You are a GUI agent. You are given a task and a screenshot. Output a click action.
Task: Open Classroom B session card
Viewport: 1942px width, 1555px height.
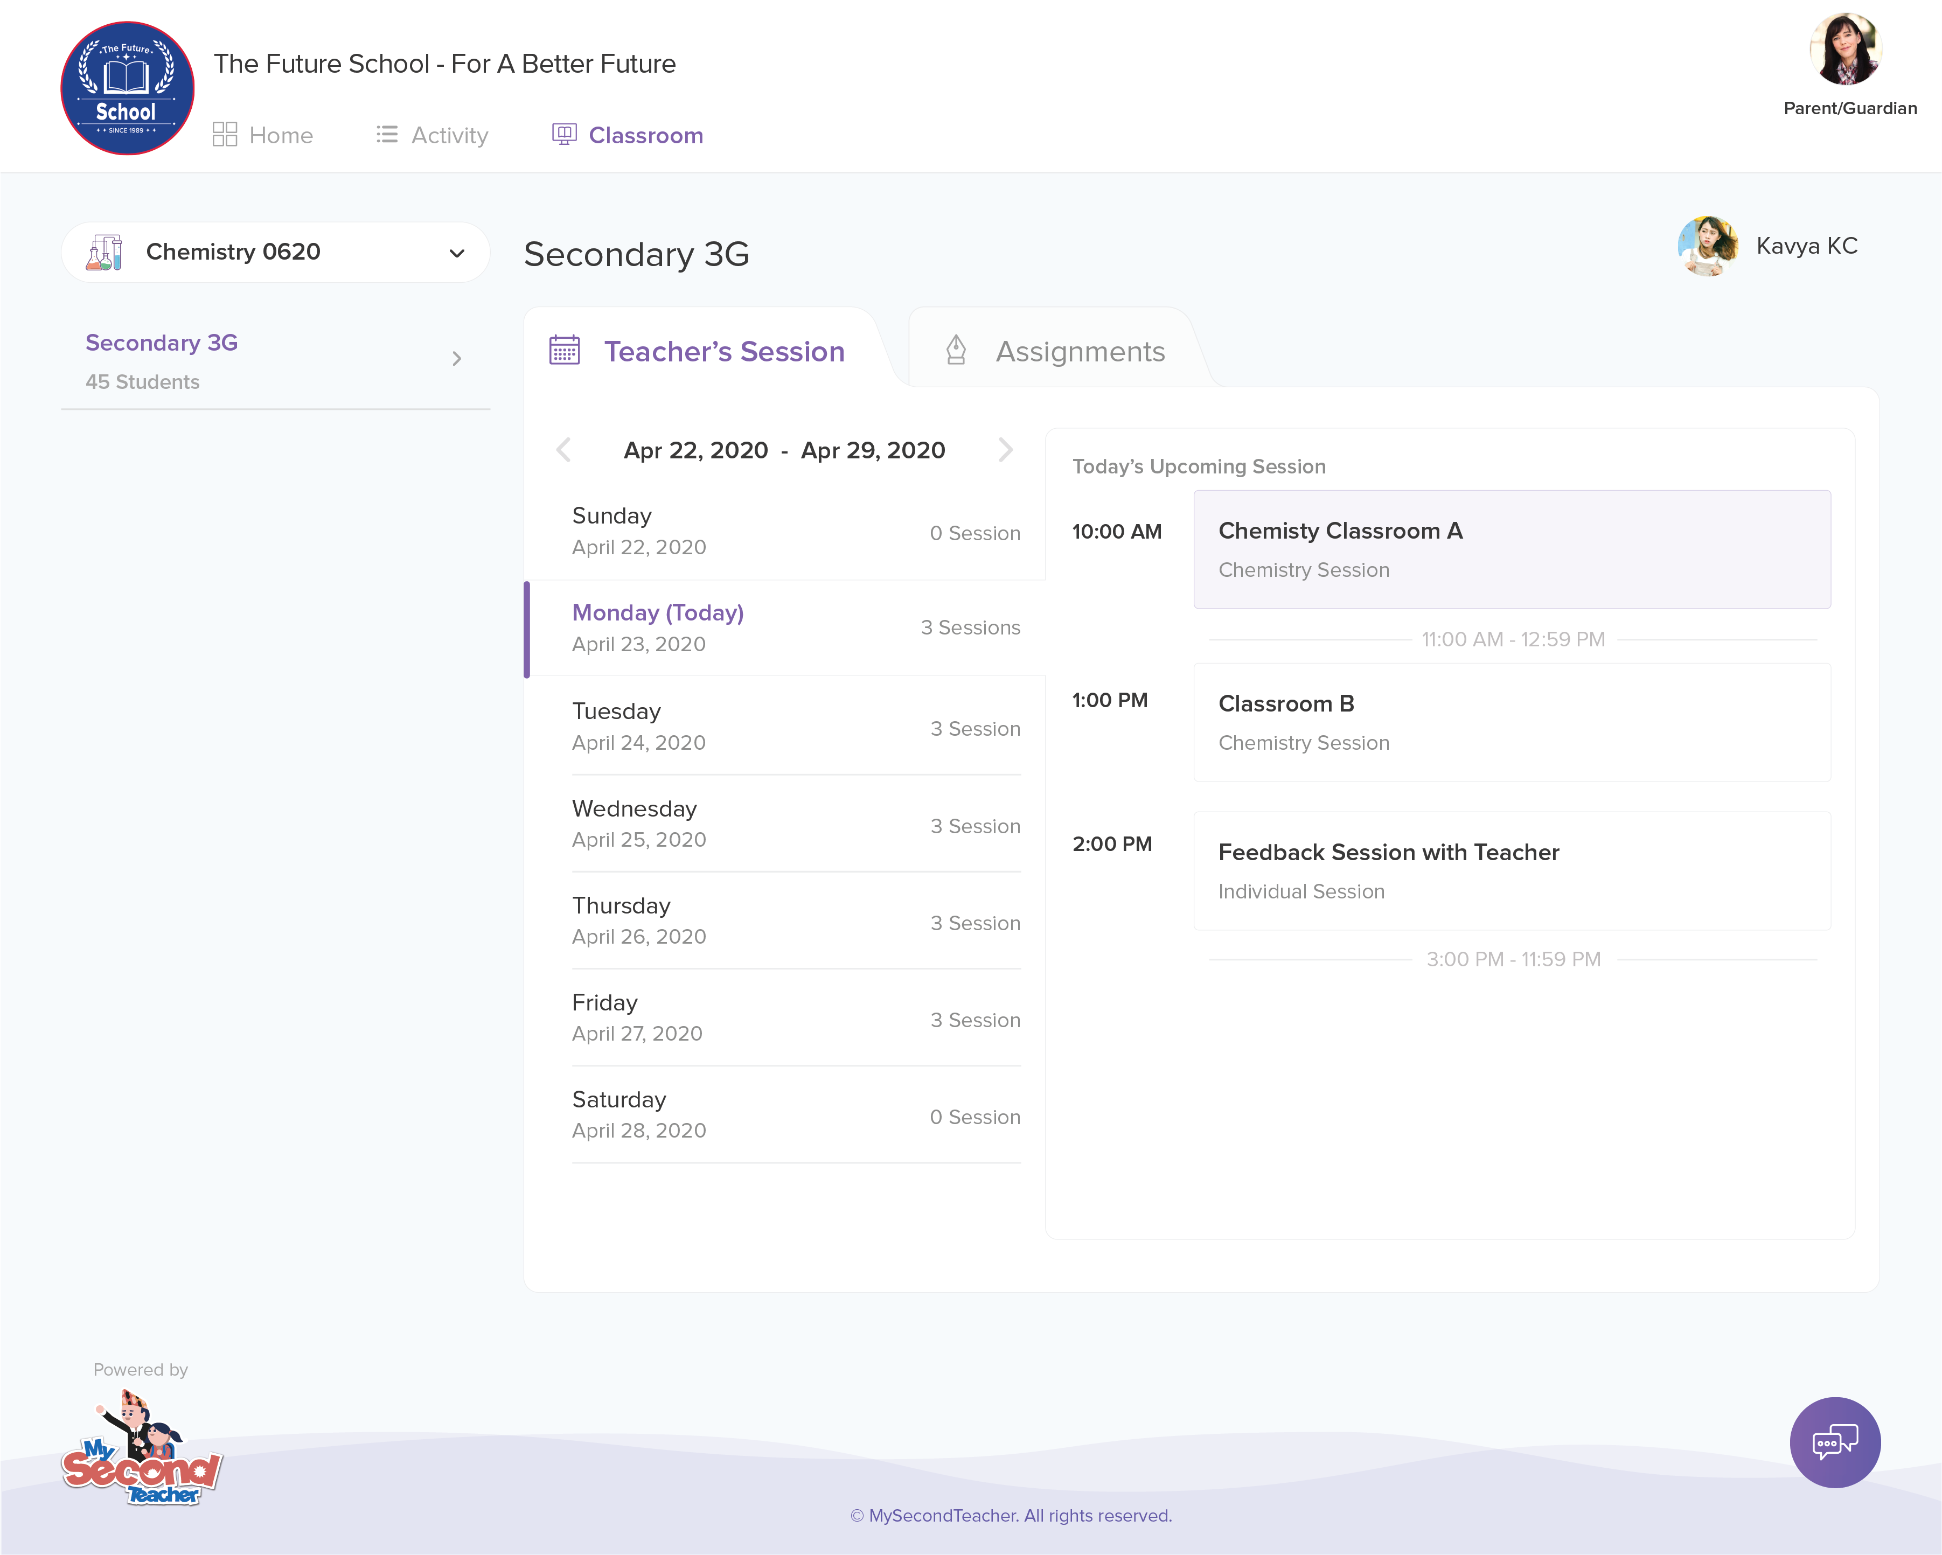(x=1512, y=722)
